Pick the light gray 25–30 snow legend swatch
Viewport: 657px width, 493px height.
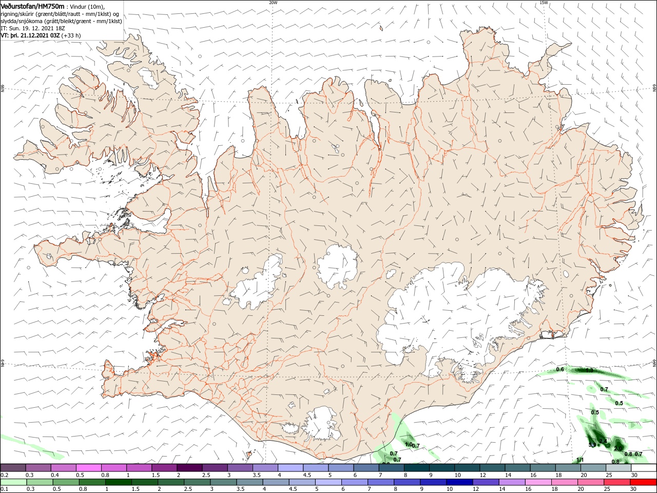tap(619, 468)
